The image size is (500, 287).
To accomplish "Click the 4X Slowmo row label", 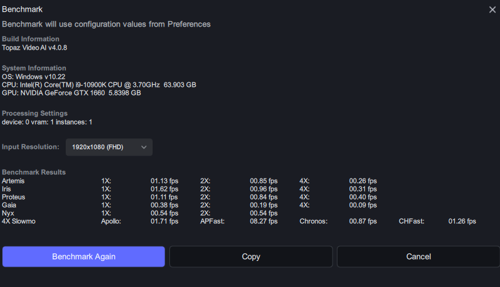I will 19,221.
